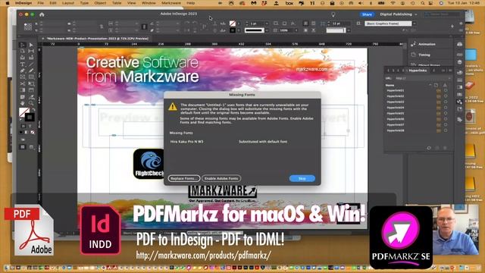Select the Scissors tool
Screen dimensions: 485x273
point(23,83)
